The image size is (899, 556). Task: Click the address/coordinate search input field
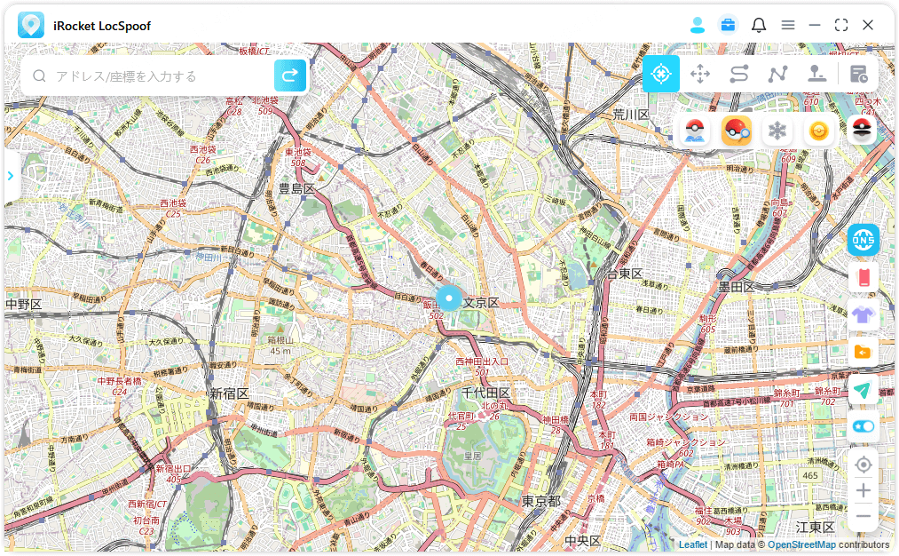(x=162, y=75)
